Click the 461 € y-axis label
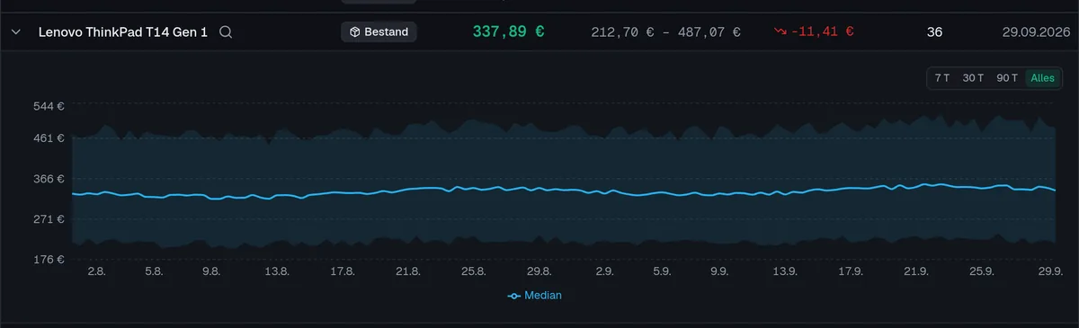 (x=49, y=137)
